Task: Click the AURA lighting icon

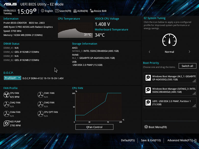Action: [x=75, y=11]
